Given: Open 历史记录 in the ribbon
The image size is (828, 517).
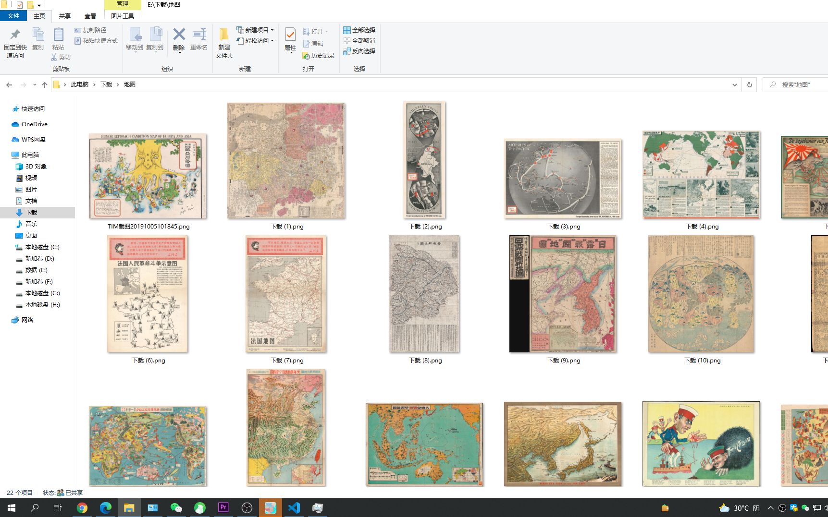Looking at the screenshot, I should [319, 56].
